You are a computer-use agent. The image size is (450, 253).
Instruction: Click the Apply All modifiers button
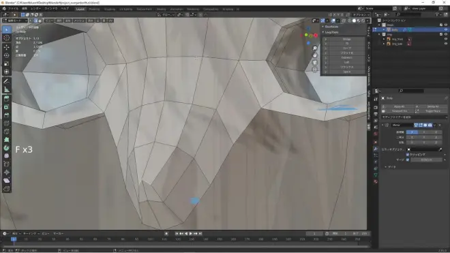pos(399,106)
